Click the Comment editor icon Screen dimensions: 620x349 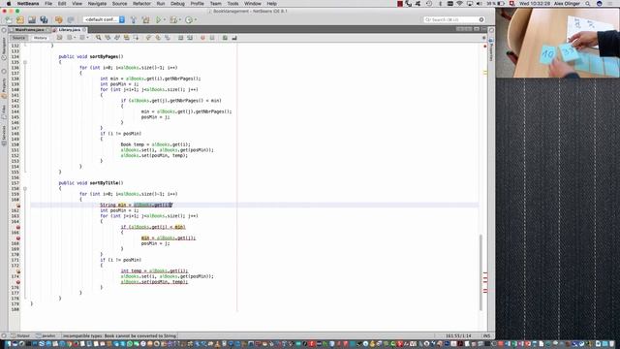[225, 38]
